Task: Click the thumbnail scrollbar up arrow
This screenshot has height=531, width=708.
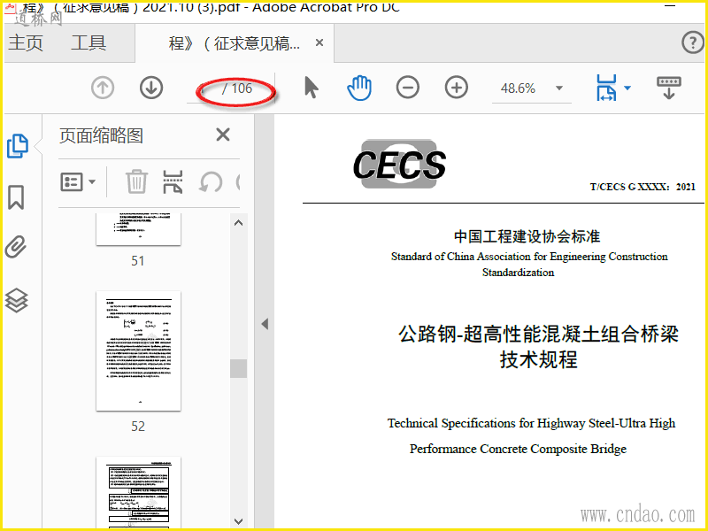Action: (239, 223)
